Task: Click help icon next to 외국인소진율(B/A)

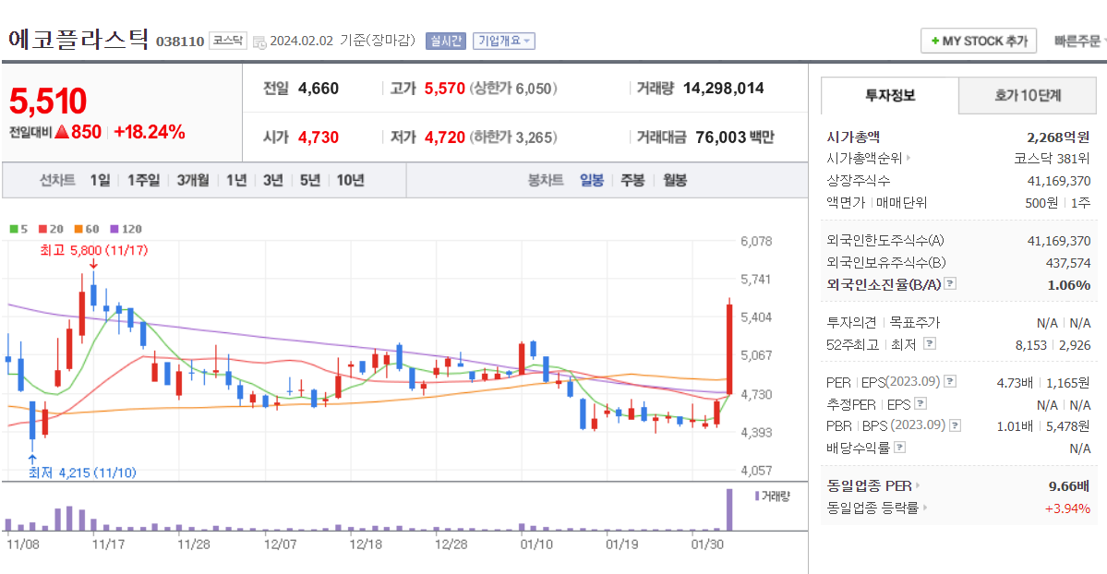Action: click(950, 284)
